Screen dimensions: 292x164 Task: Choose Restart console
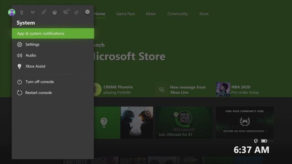coord(53,93)
